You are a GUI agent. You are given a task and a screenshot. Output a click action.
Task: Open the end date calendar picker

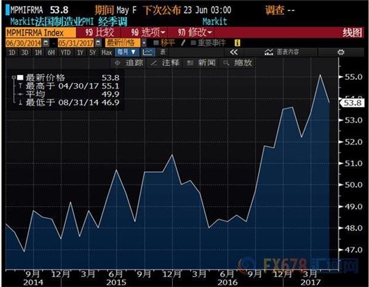coord(98,43)
